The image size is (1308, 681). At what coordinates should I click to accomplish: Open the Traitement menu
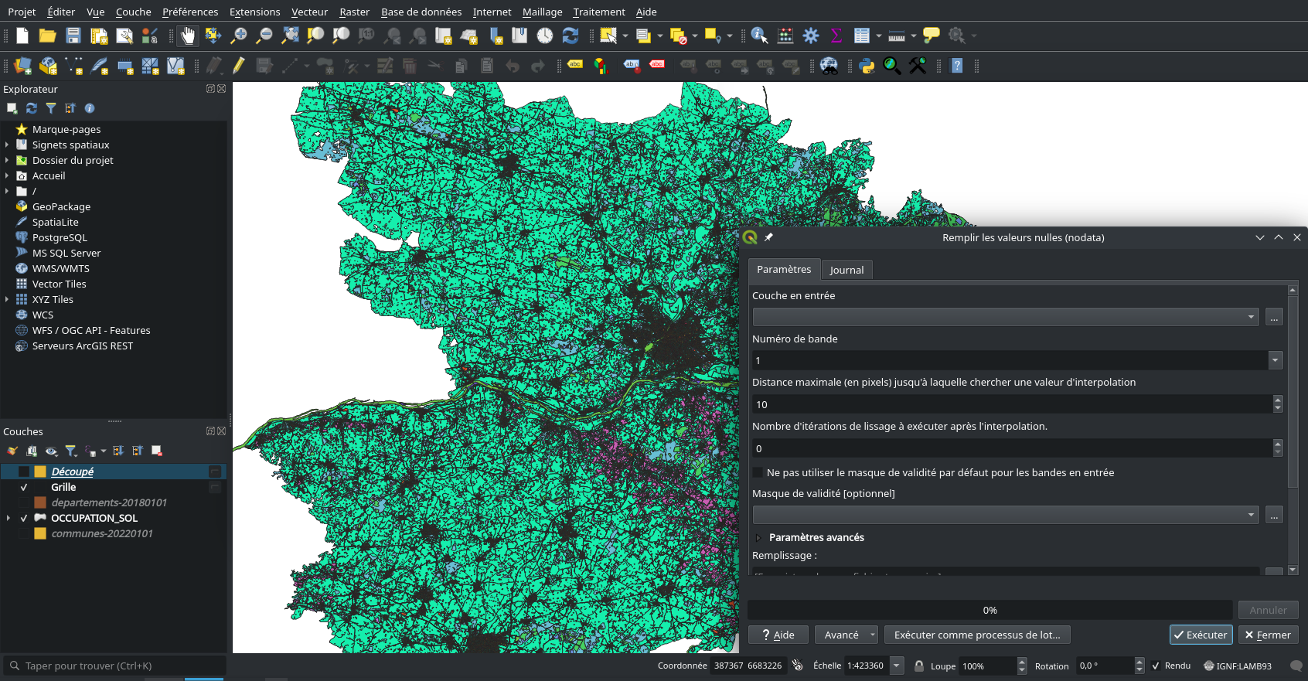coord(598,12)
